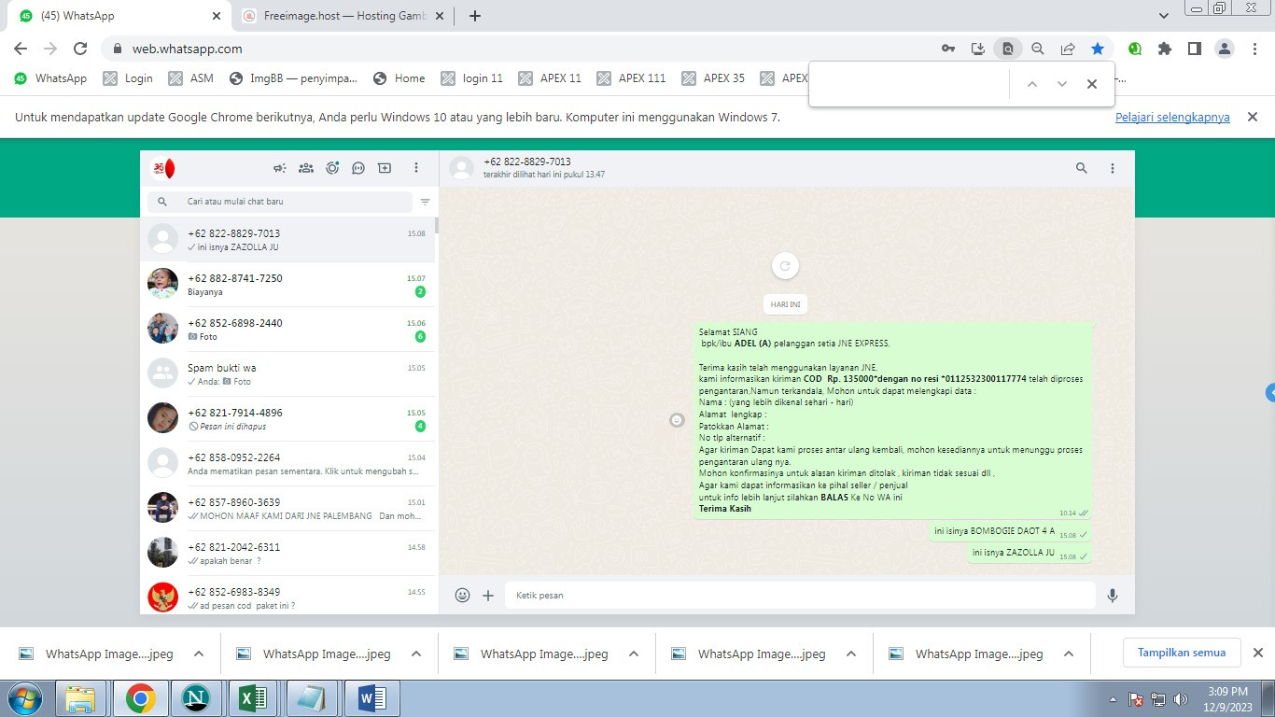
Task: Open the 'ASM' bookmark
Action: tap(191, 78)
